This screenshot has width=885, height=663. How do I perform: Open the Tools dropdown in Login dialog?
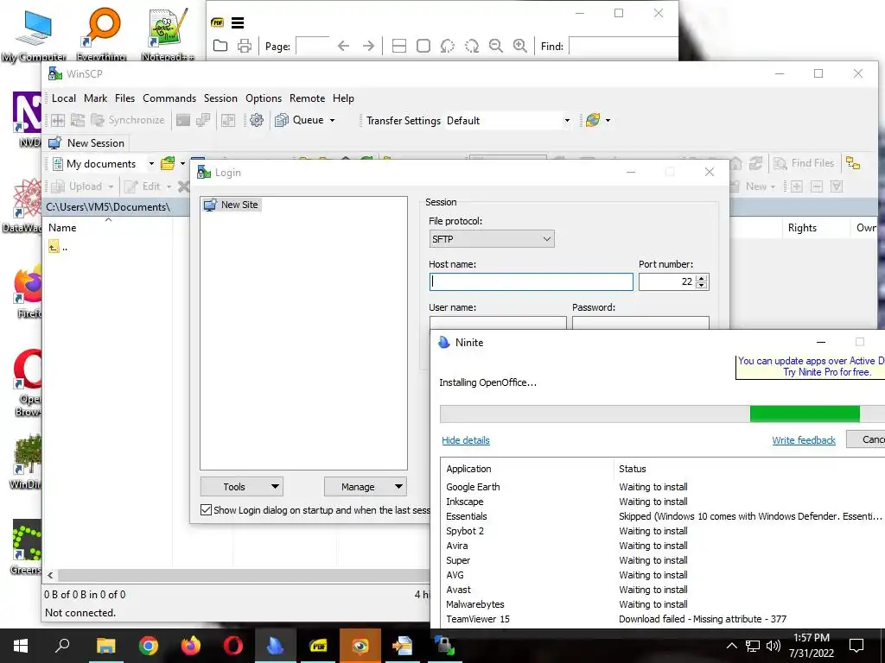click(242, 487)
